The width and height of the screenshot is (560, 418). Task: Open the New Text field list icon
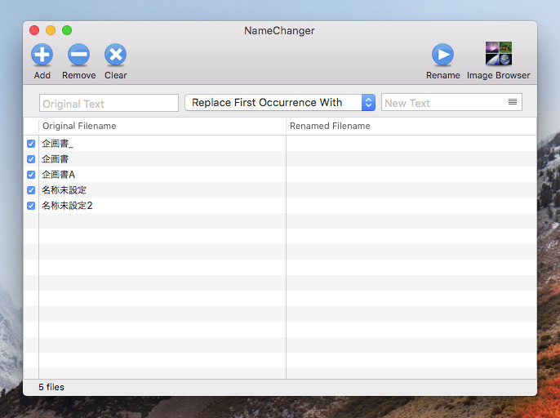pos(513,102)
